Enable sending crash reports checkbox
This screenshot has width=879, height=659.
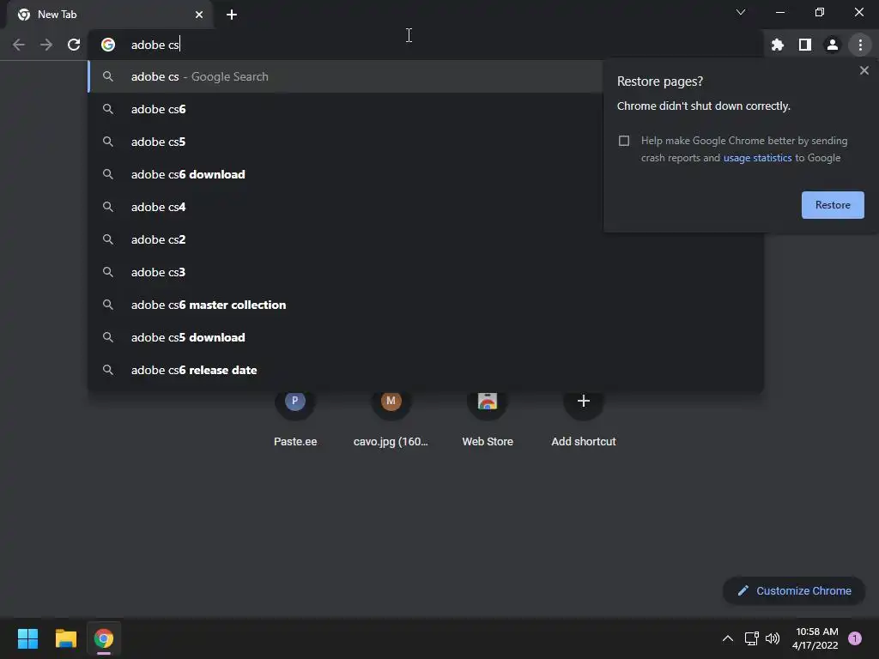[x=624, y=141]
